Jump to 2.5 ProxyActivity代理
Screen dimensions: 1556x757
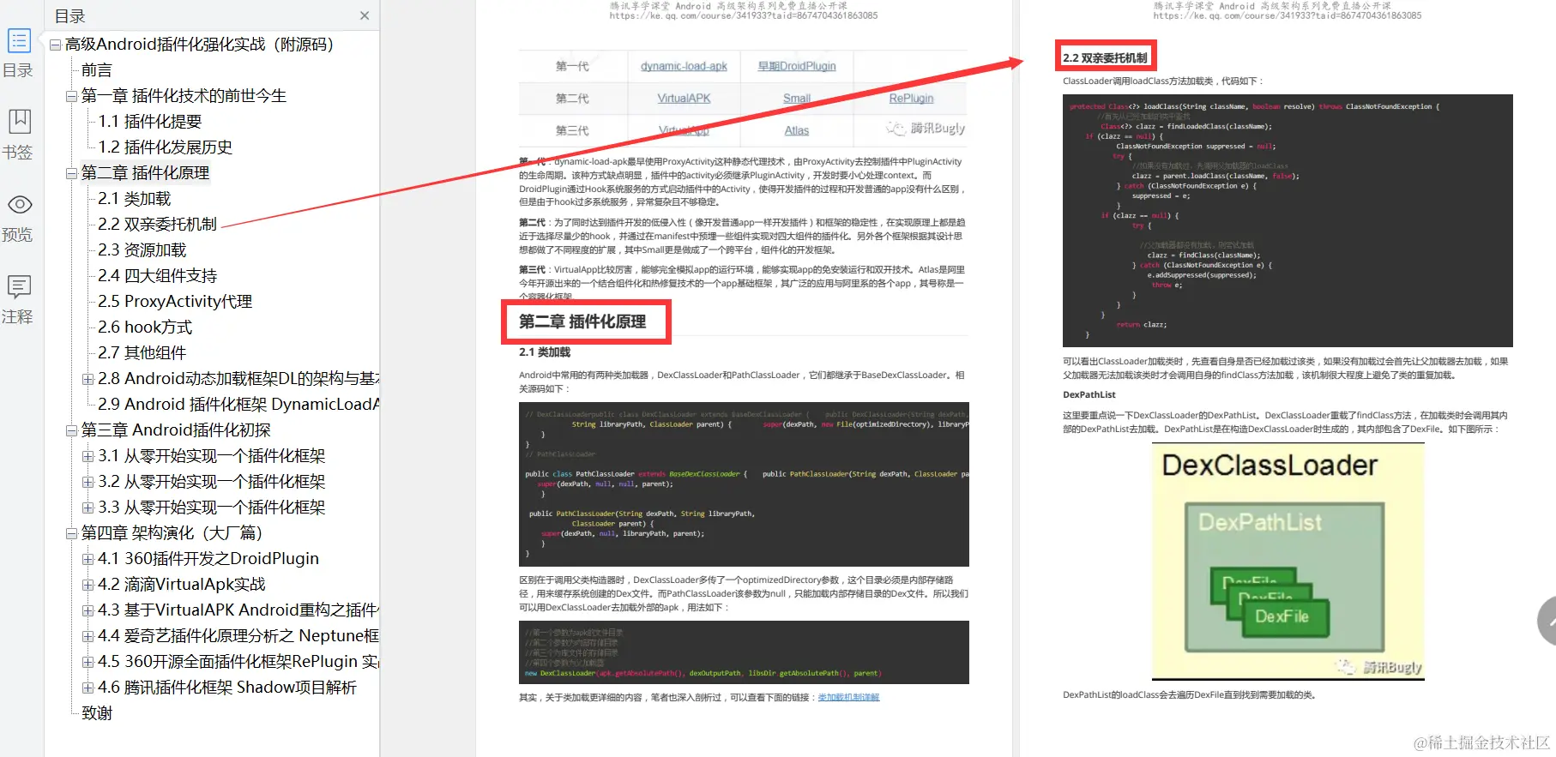[x=175, y=302]
